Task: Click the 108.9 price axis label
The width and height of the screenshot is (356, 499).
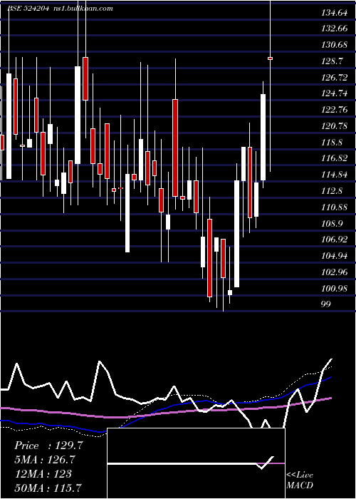Action: pos(333,223)
